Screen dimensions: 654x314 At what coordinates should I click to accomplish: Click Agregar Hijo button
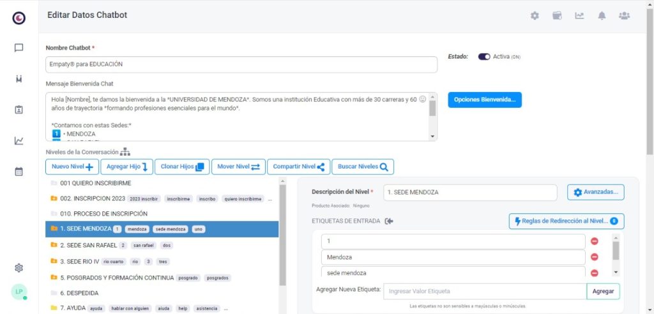point(127,167)
